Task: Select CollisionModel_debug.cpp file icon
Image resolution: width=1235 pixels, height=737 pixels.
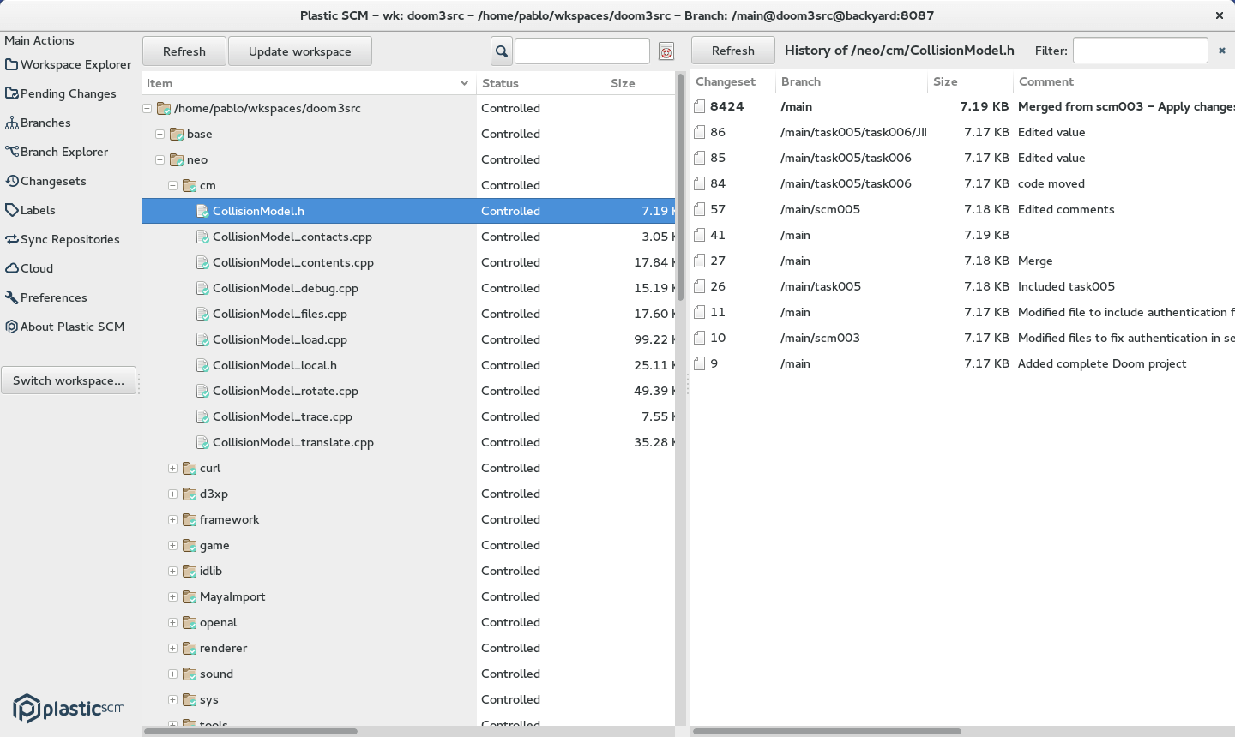Action: [202, 288]
